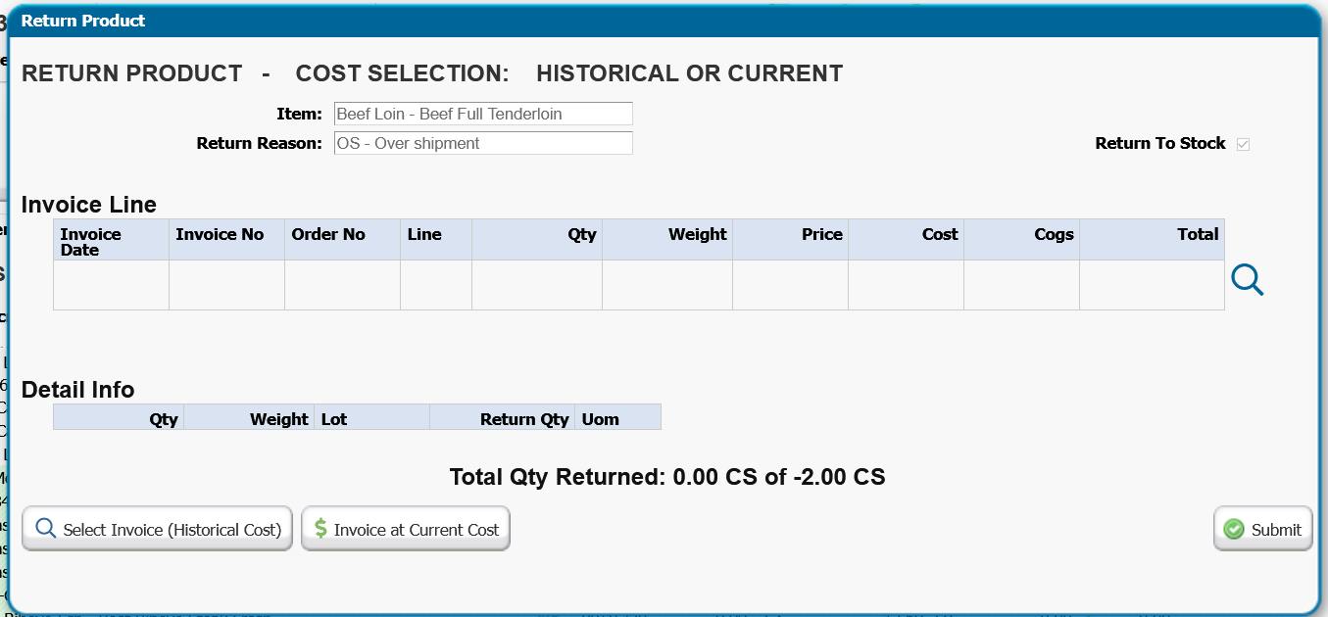Click the Lot column in Detail Info
This screenshot has width=1328, height=617.
tap(334, 419)
